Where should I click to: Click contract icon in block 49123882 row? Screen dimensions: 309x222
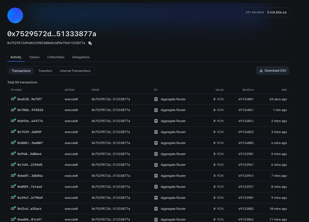[x=156, y=209]
